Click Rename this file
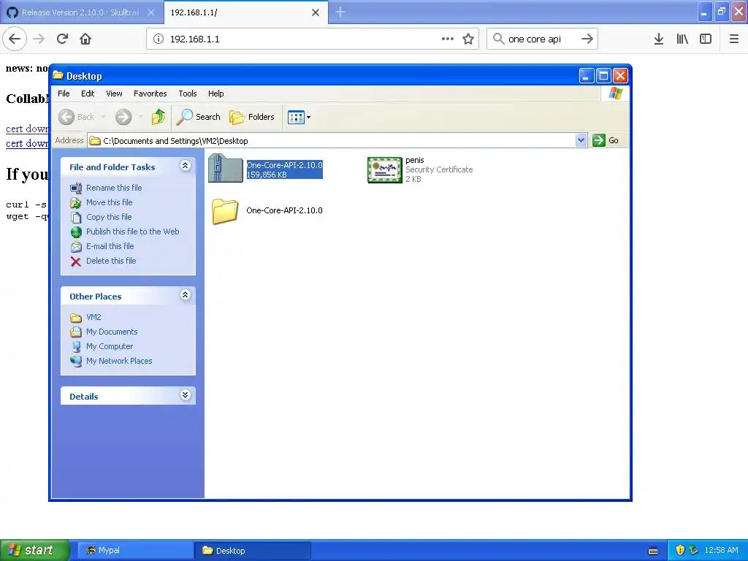Screen dimensions: 748x561 pos(114,188)
